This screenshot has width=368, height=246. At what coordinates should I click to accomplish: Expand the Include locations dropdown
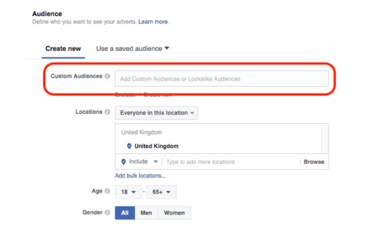click(x=142, y=162)
